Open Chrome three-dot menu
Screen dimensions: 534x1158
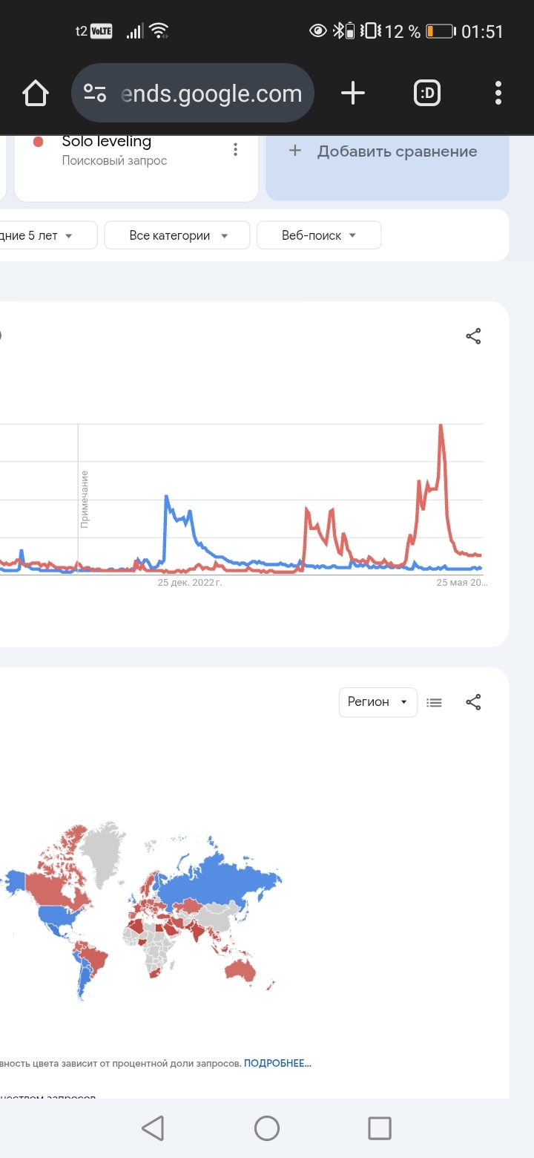[498, 94]
